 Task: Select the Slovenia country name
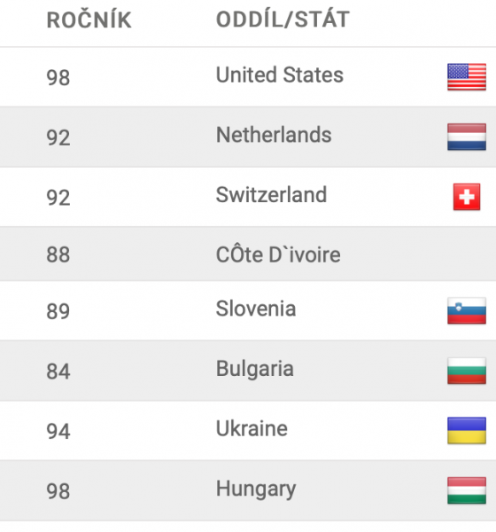256,309
